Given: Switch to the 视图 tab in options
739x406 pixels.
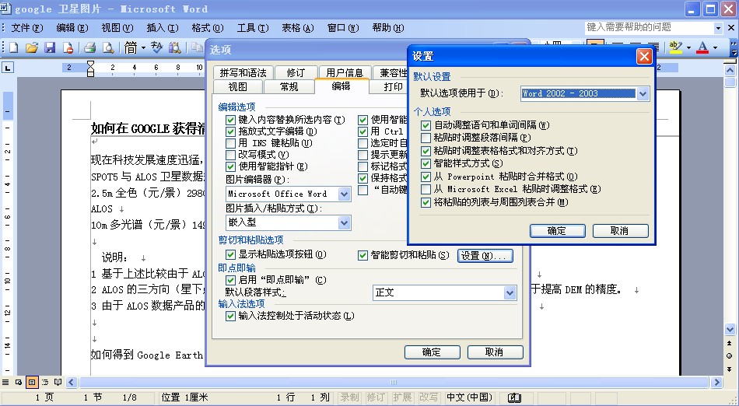Looking at the screenshot, I should 237,86.
